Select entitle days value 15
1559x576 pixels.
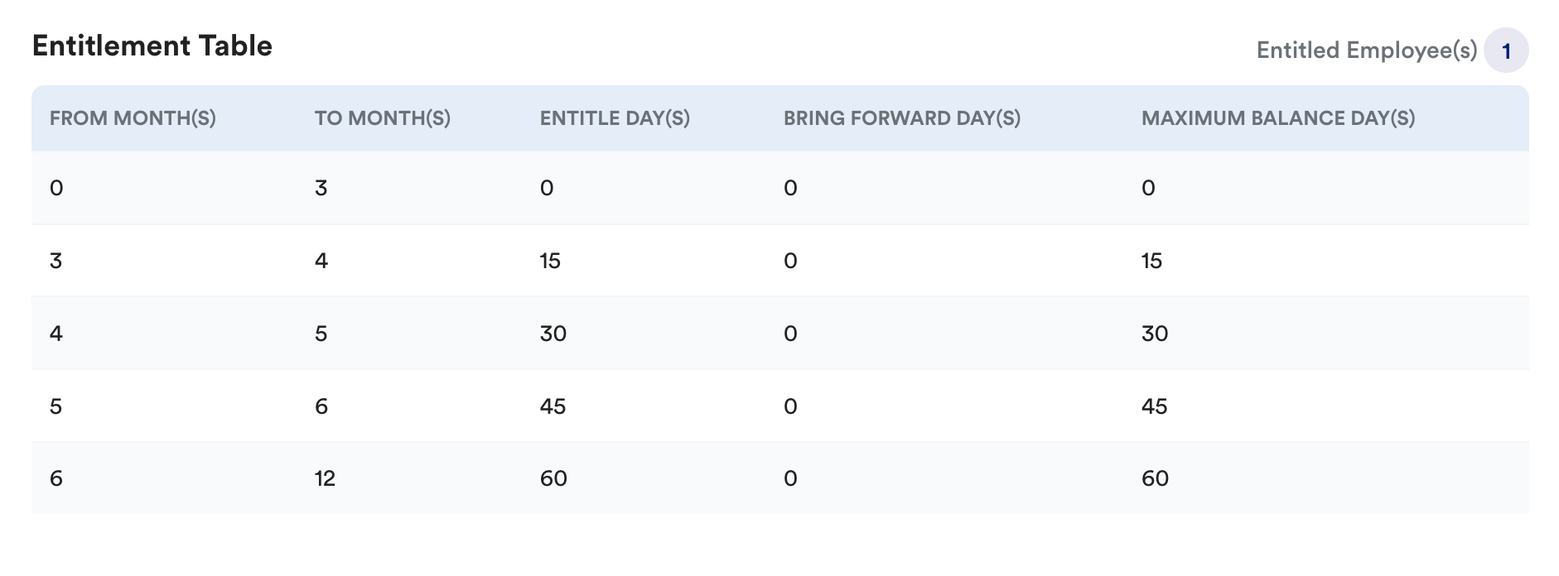point(550,261)
